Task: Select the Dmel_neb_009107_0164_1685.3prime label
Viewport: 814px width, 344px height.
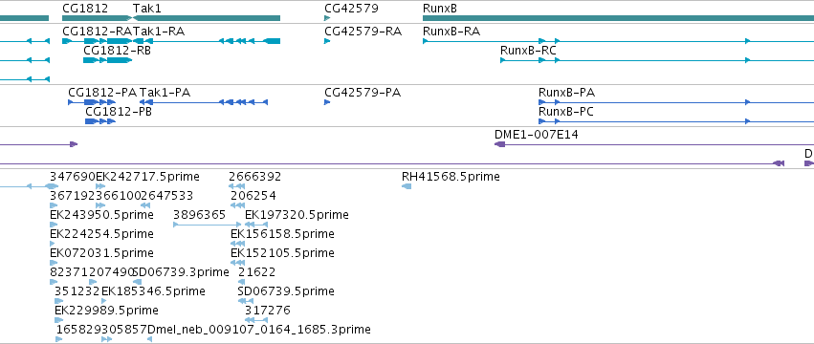Action: pos(259,330)
